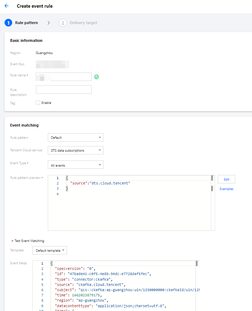Click the Event fields editor scrollbar
Image resolution: width=252 pixels, height=311 pixels.
197,264
